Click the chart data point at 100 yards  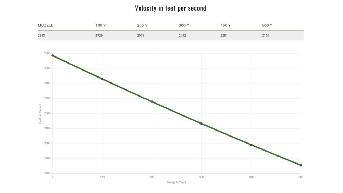pyautogui.click(x=102, y=79)
